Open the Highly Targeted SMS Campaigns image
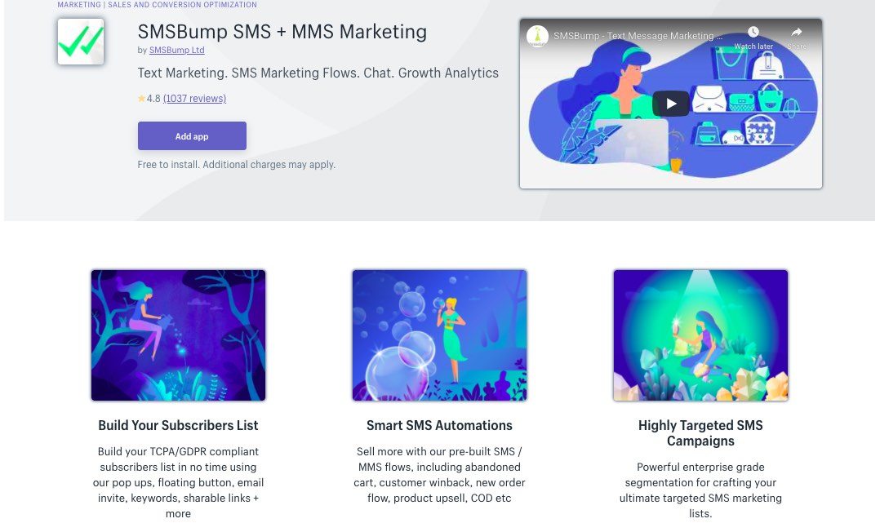Viewport: 880px width, 532px height. (700, 335)
